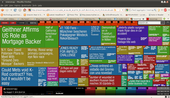Toggle the Brasil country checkbox
This screenshot has height=98, width=170.
tap(59, 22)
